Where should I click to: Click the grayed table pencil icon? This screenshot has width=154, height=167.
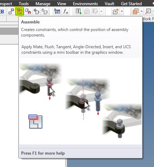click(95, 11)
